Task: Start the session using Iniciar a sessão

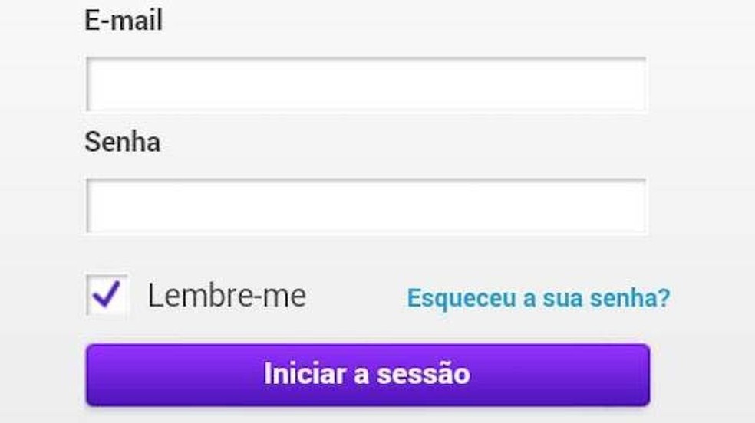Action: (x=368, y=374)
